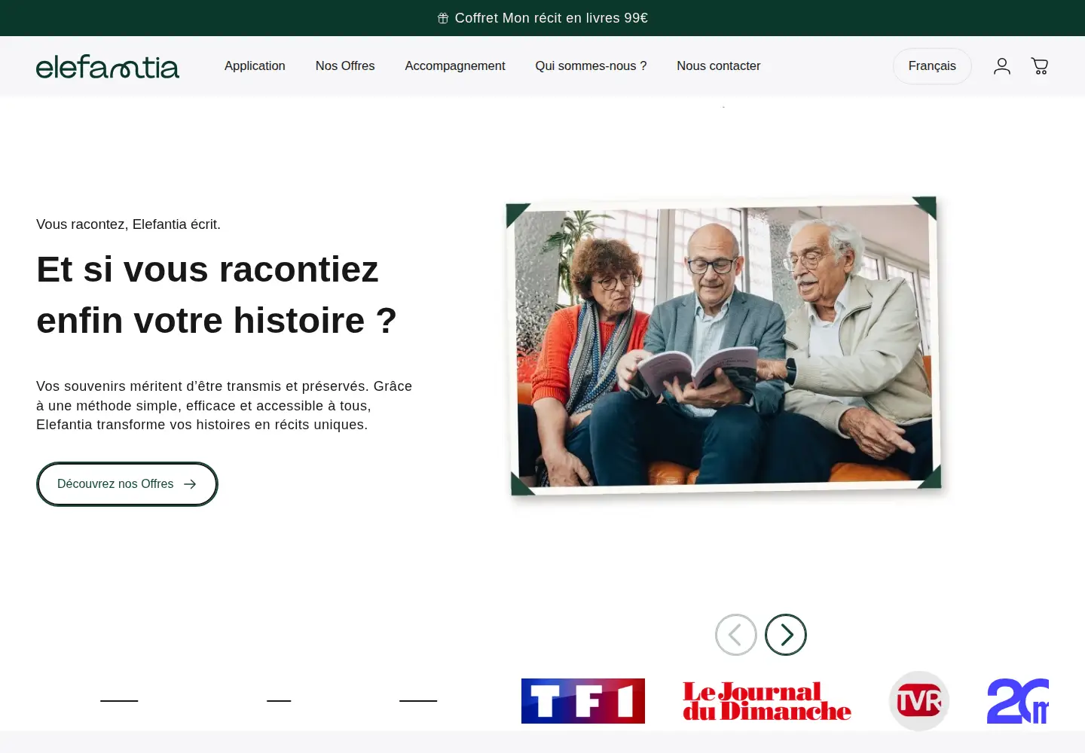Image resolution: width=1085 pixels, height=753 pixels.
Task: Open the Français language selector
Action: [932, 66]
